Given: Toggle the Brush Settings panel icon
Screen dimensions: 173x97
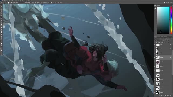Looking at the screenshot, I should 11,3.
